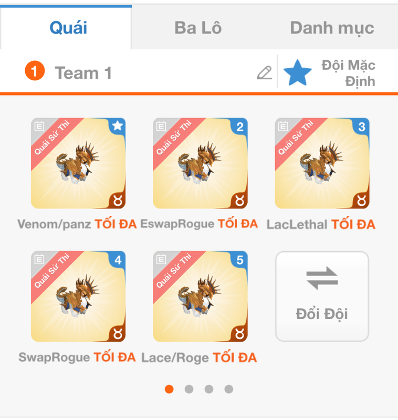Switch to the Ba Lô tab
398x420 pixels.
coord(198,28)
